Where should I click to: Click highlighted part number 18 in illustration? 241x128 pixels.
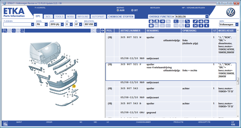point(74,86)
